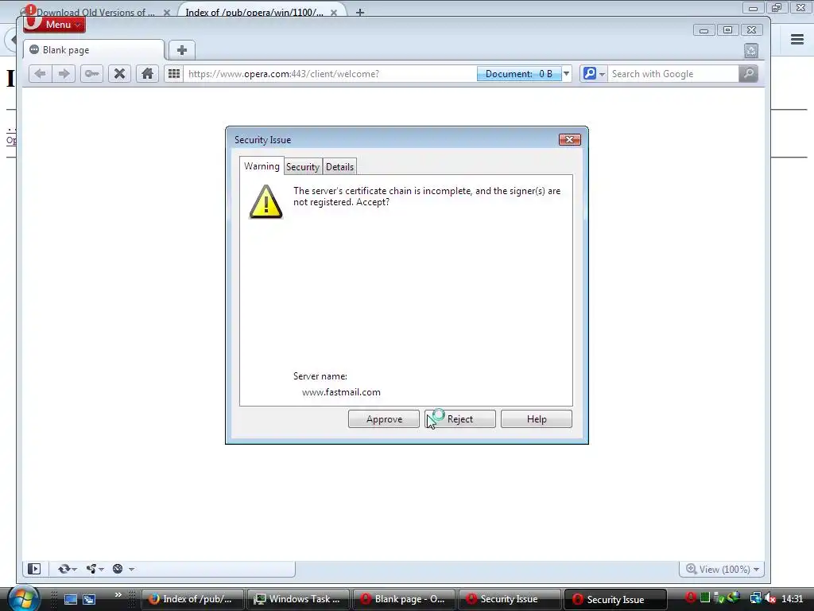The width and height of the screenshot is (814, 611).
Task: Click the Document 0 B progress indicator
Action: [x=518, y=74]
